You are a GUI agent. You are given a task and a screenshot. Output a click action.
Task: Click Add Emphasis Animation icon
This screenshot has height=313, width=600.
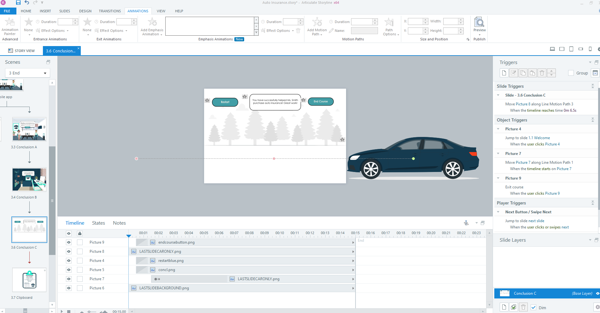pos(152,22)
